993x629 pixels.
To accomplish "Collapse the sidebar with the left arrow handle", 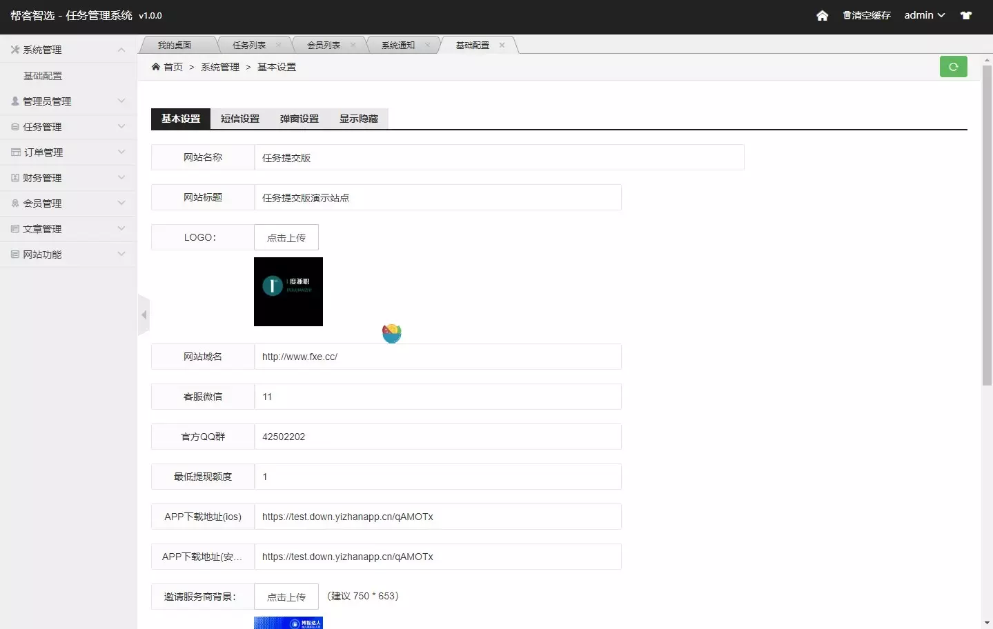I will point(144,315).
